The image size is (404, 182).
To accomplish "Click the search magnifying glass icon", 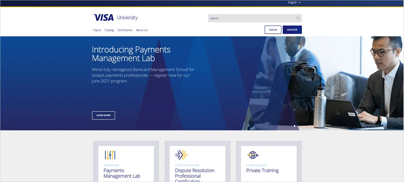I will tap(298, 18).
